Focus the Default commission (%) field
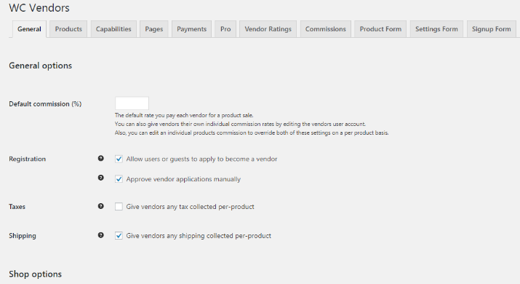The width and height of the screenshot is (520, 284). point(132,103)
